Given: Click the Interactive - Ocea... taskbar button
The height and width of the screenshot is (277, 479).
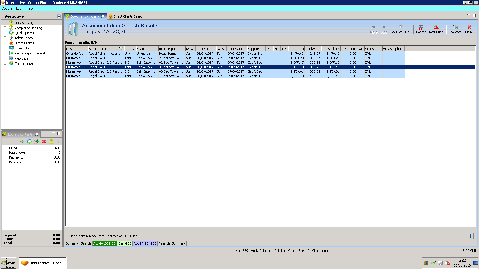Looking at the screenshot, I should tap(43, 263).
